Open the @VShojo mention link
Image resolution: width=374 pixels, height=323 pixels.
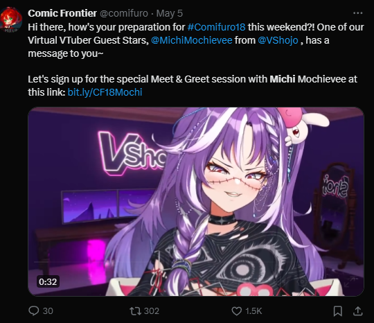click(x=278, y=40)
